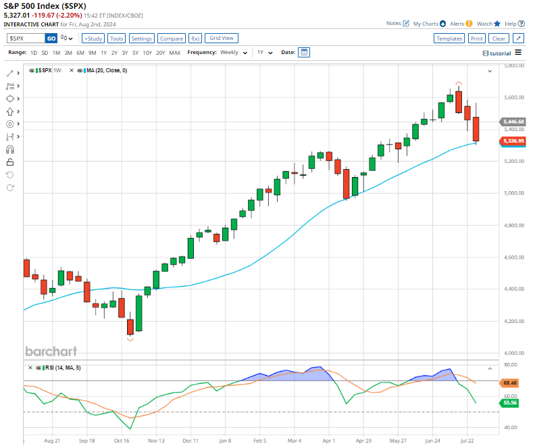Open the chart type candlestick dropdown

(x=68, y=39)
